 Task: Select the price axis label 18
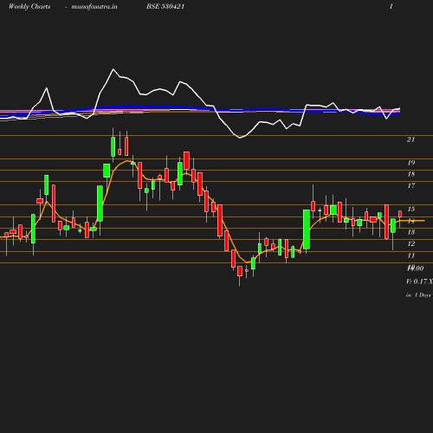click(411, 174)
